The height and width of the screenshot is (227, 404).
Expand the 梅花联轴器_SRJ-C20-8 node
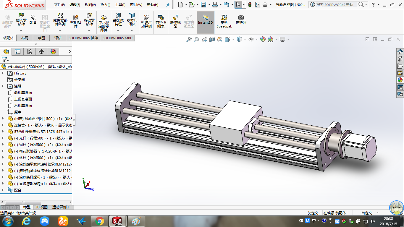pos(3,151)
